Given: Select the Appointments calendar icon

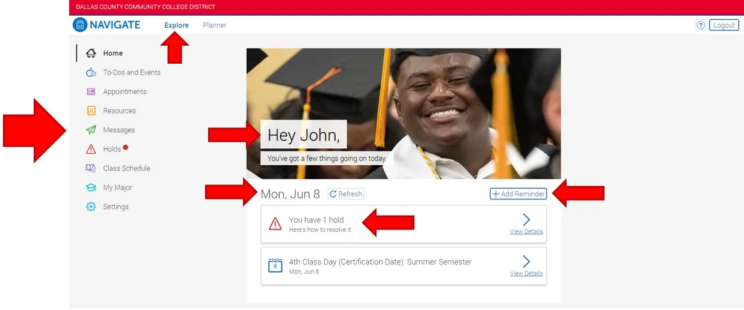Looking at the screenshot, I should pyautogui.click(x=91, y=92).
